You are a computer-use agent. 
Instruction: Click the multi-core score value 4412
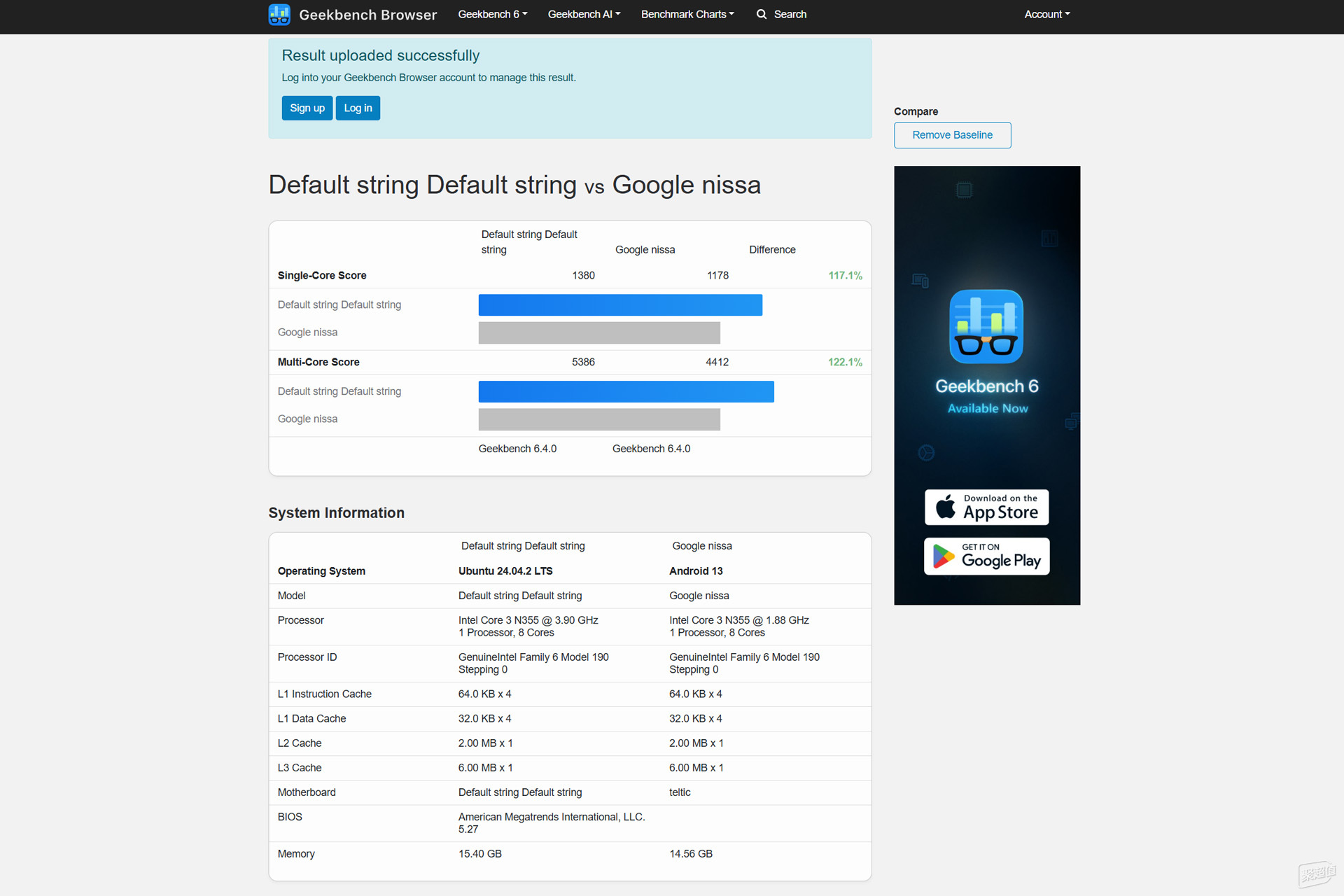(717, 362)
